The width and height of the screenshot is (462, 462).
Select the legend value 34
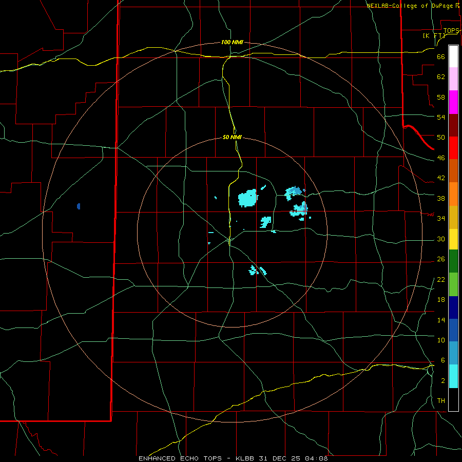click(441, 218)
